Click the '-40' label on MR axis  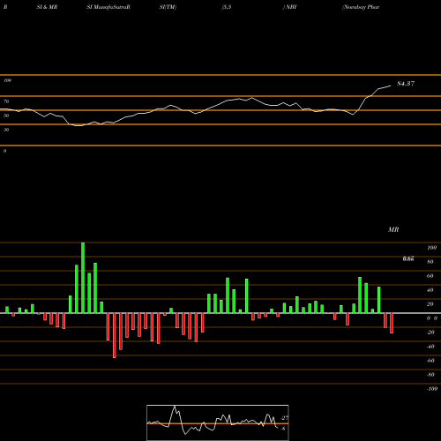pyautogui.click(x=430, y=347)
